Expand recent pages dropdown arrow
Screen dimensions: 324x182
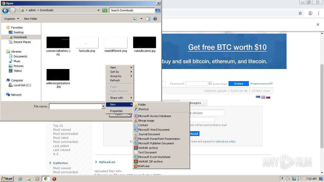(x=17, y=10)
